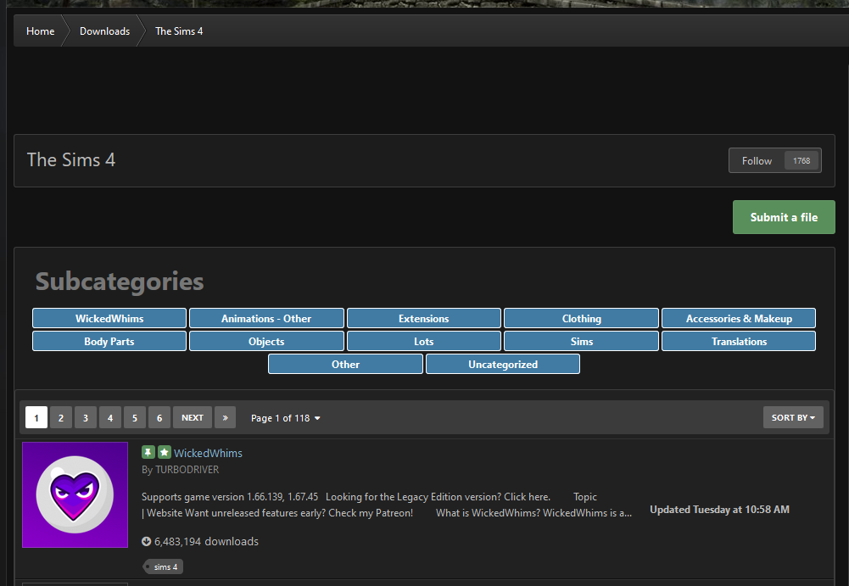Click the featured star icon beside WickedWhims
Image resolution: width=849 pixels, height=586 pixels.
coord(165,452)
